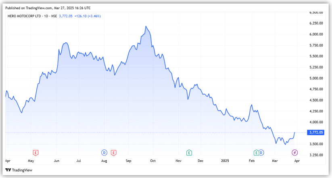Click the green earnings marker in February

coord(256,152)
